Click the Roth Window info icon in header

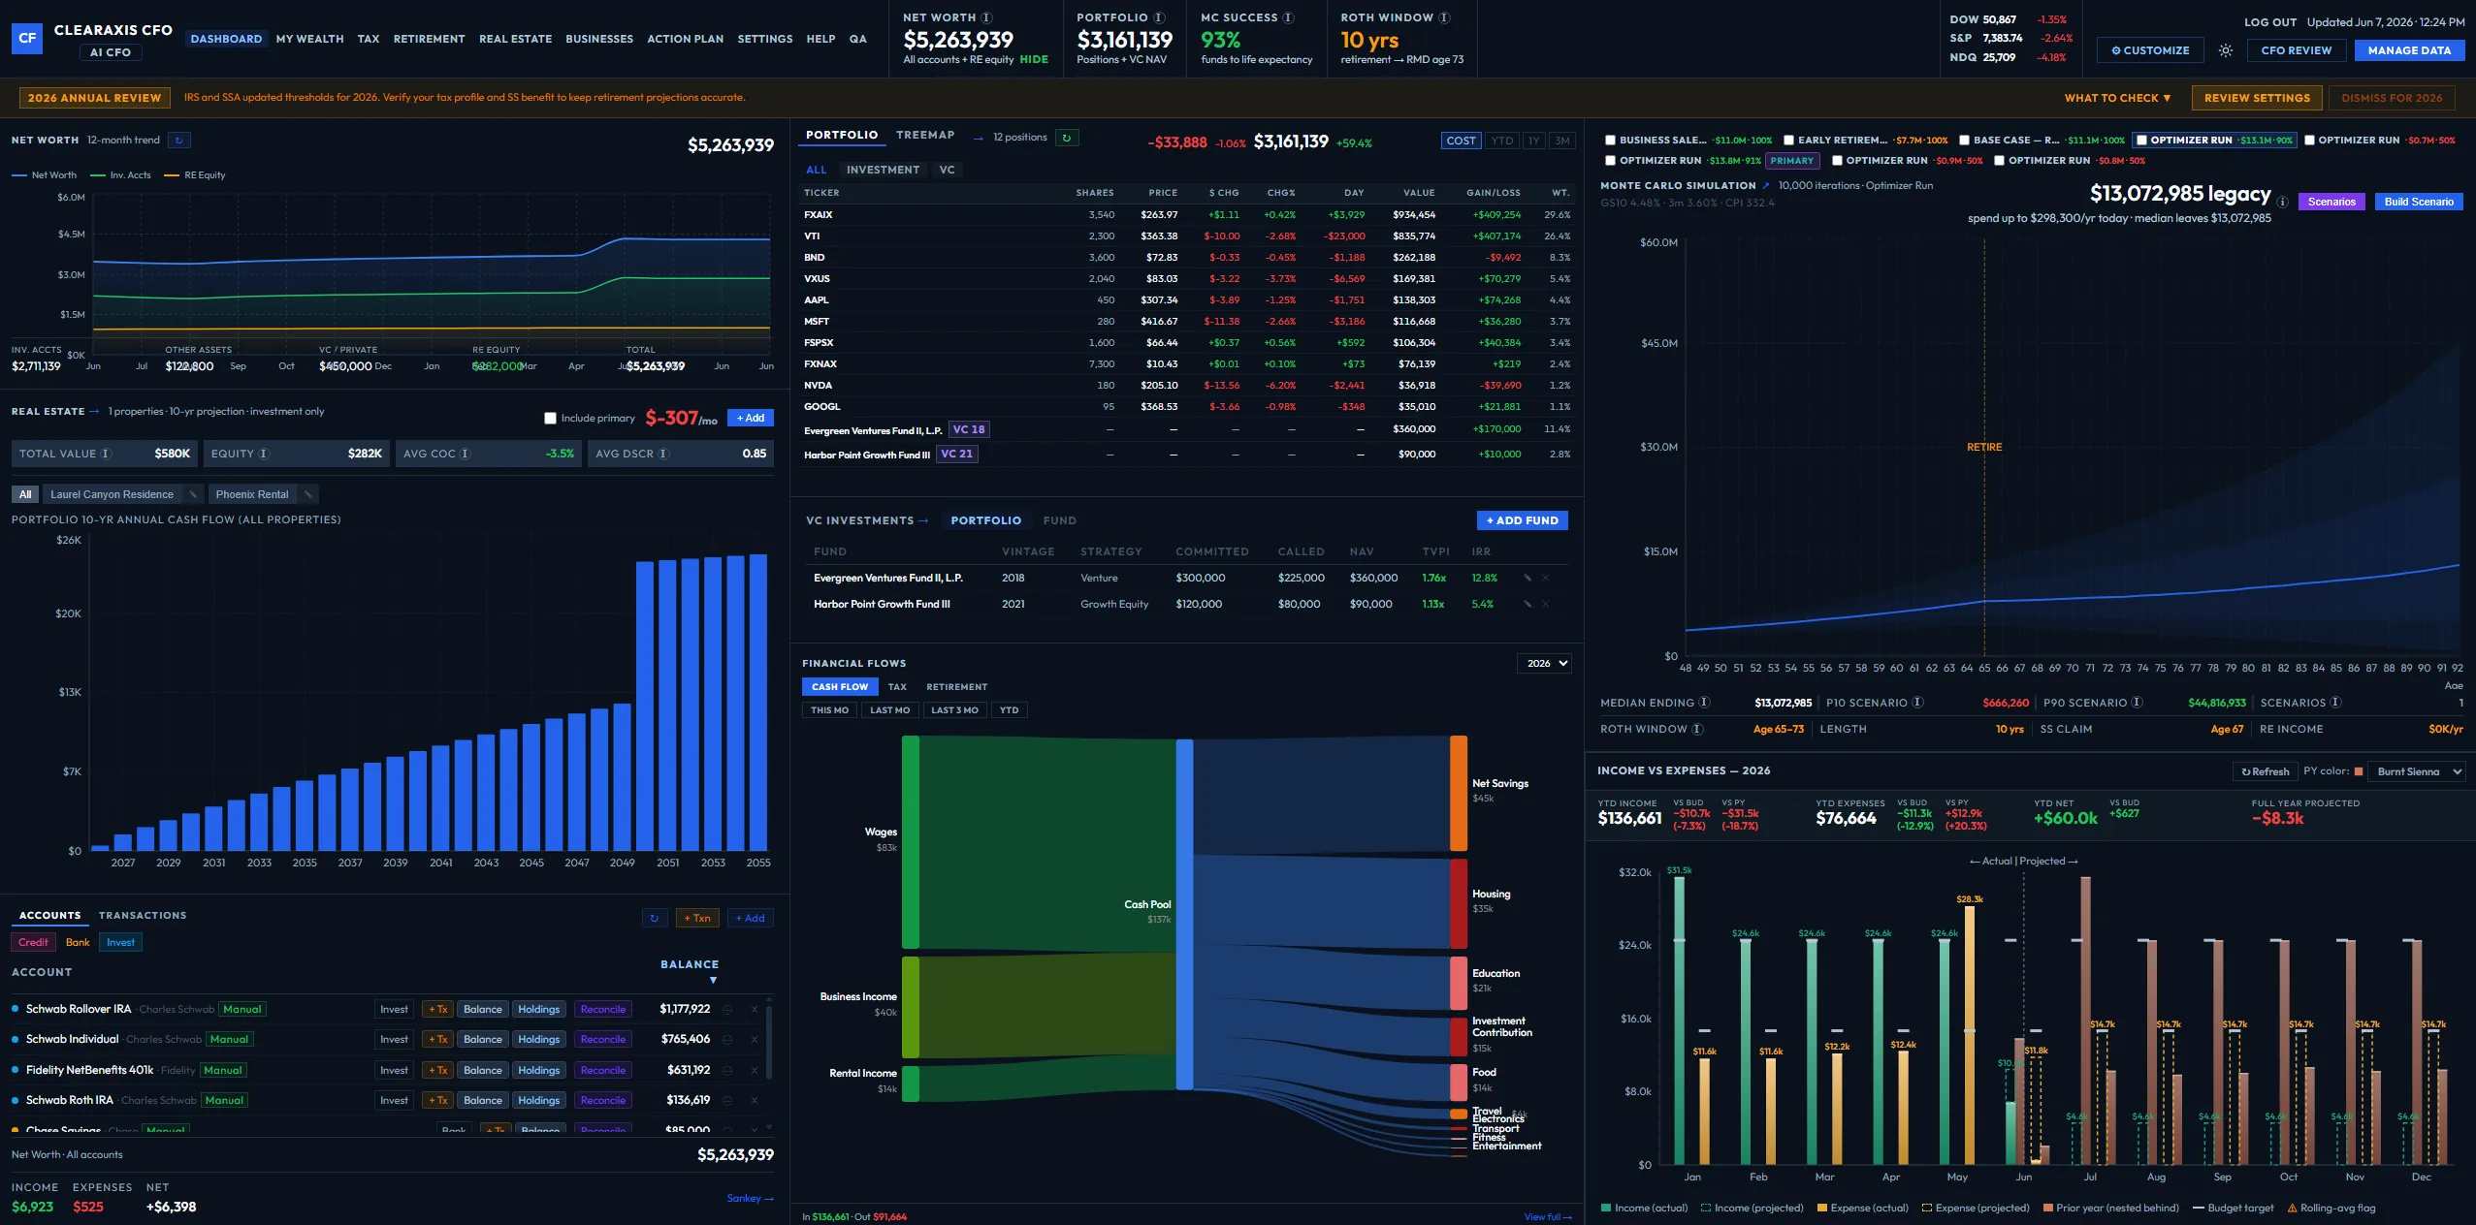point(1444,17)
